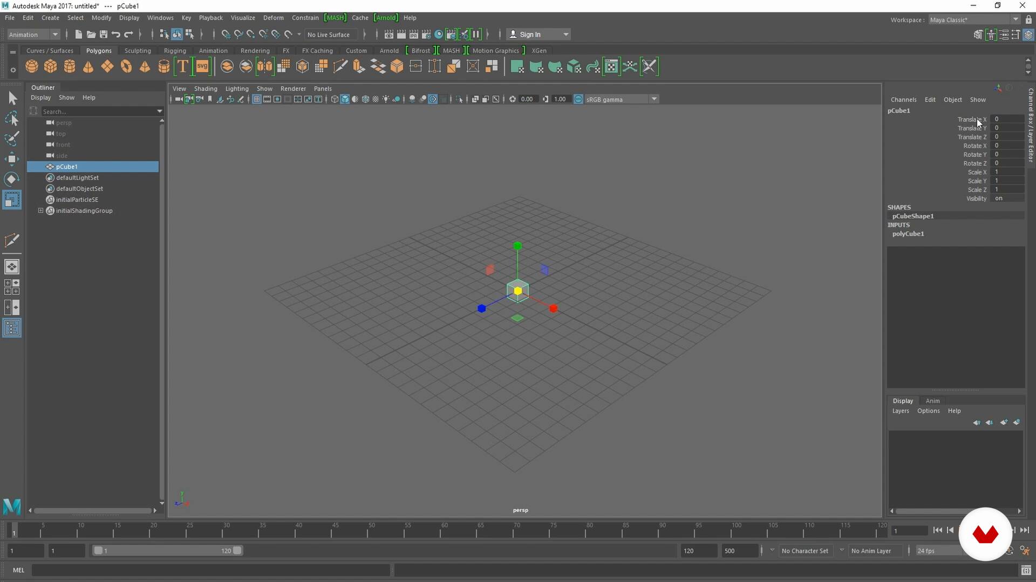Click the New Scene icon
1036x582 pixels.
(79, 34)
